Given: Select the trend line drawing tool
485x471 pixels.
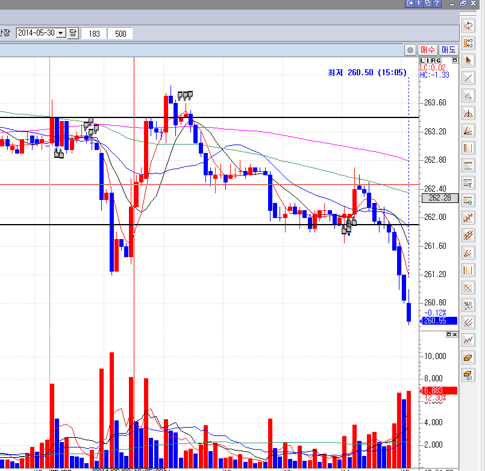Looking at the screenshot, I should [x=468, y=78].
